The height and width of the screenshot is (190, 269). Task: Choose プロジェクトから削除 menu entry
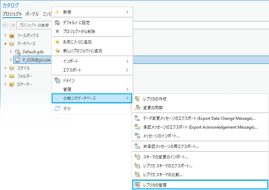point(92,32)
